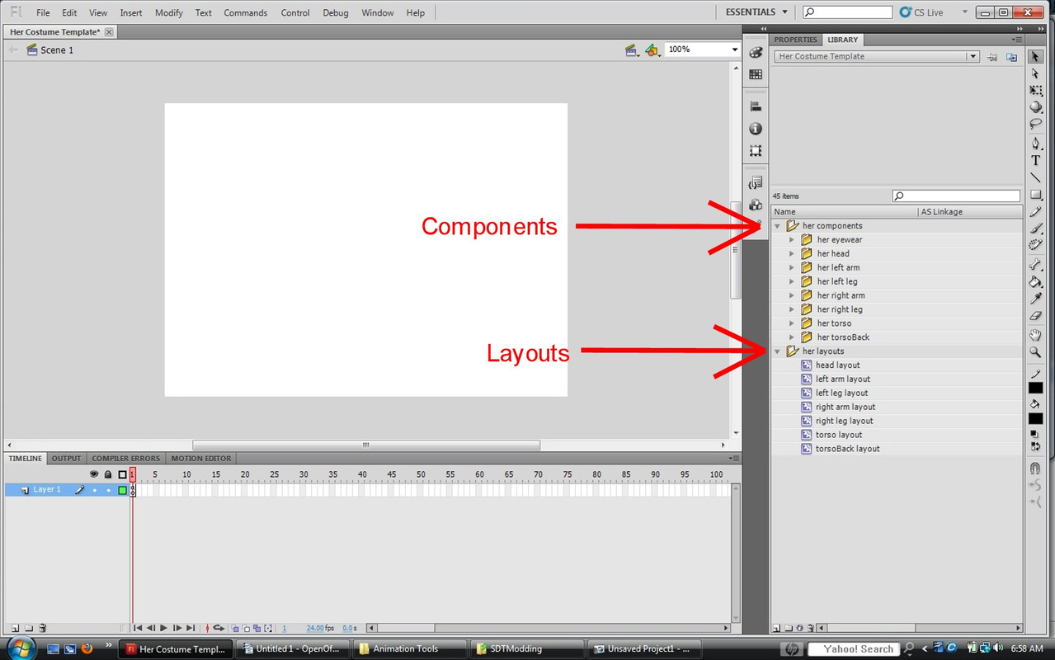The width and height of the screenshot is (1055, 660).
Task: Click the play button in timeline
Action: [x=163, y=629]
